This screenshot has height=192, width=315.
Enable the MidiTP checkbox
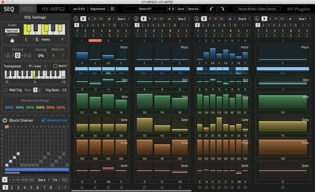[x=55, y=66]
